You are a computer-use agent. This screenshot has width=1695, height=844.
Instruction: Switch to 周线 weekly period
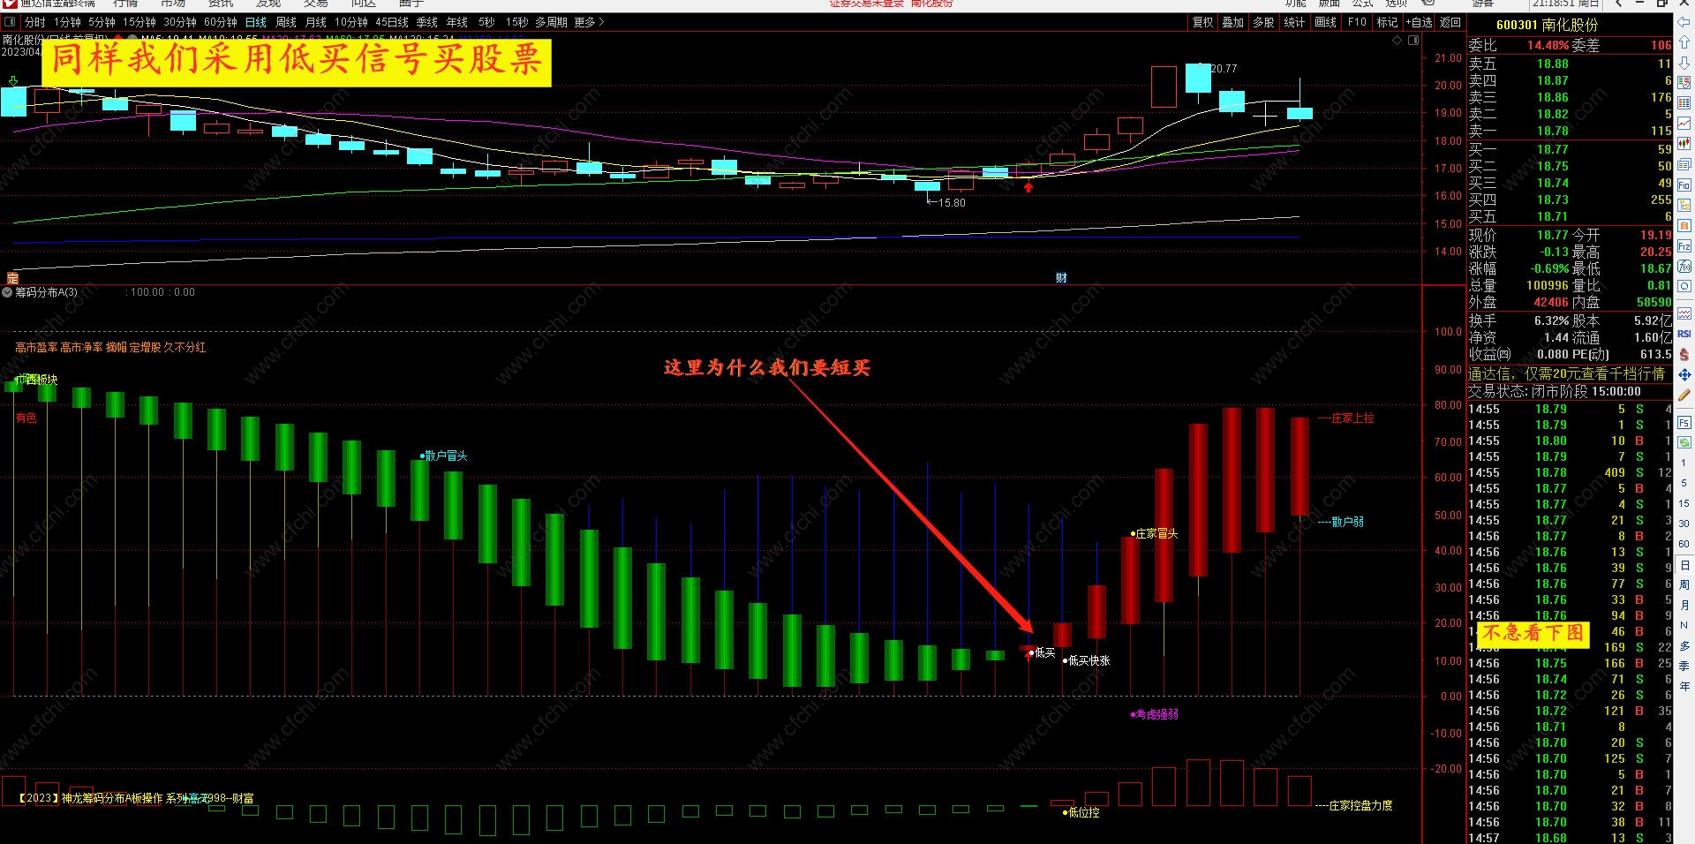pos(286,22)
